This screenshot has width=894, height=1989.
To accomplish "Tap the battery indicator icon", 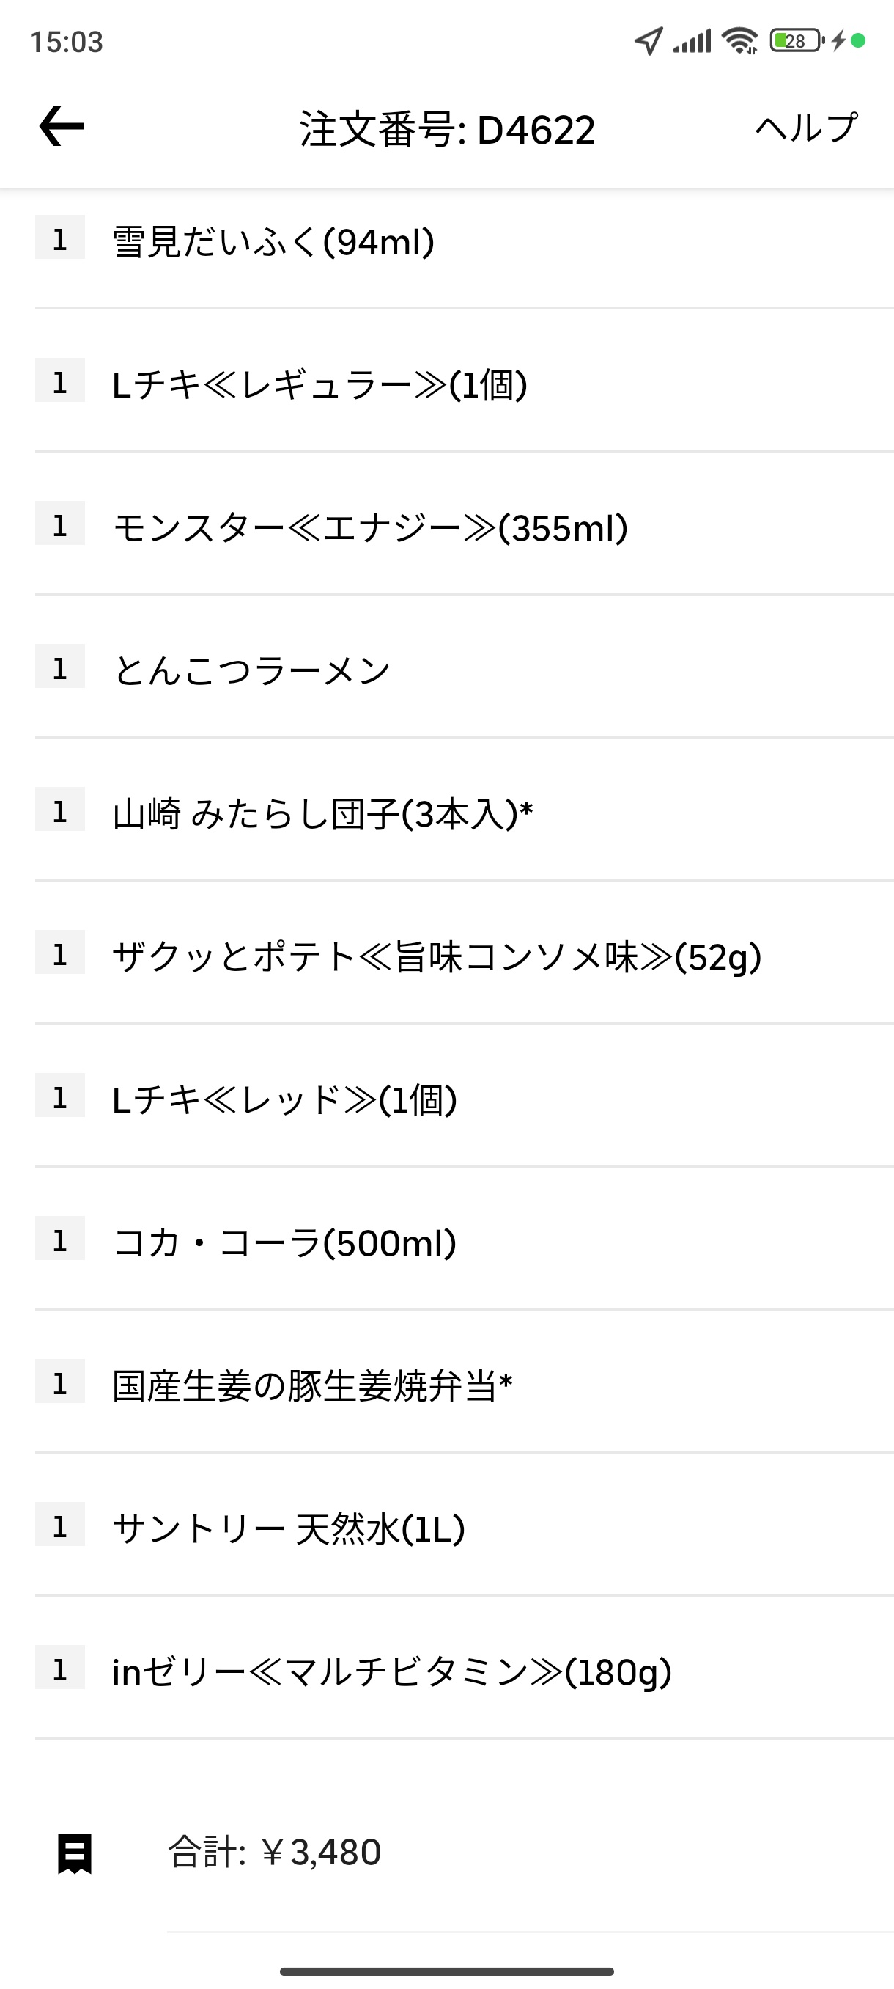I will coord(797,41).
